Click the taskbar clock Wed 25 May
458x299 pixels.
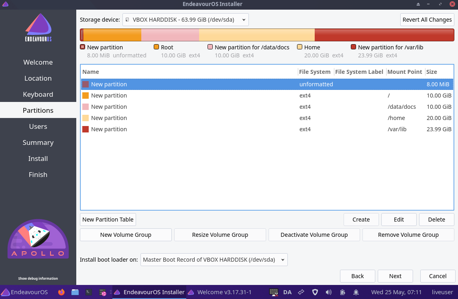click(396, 292)
